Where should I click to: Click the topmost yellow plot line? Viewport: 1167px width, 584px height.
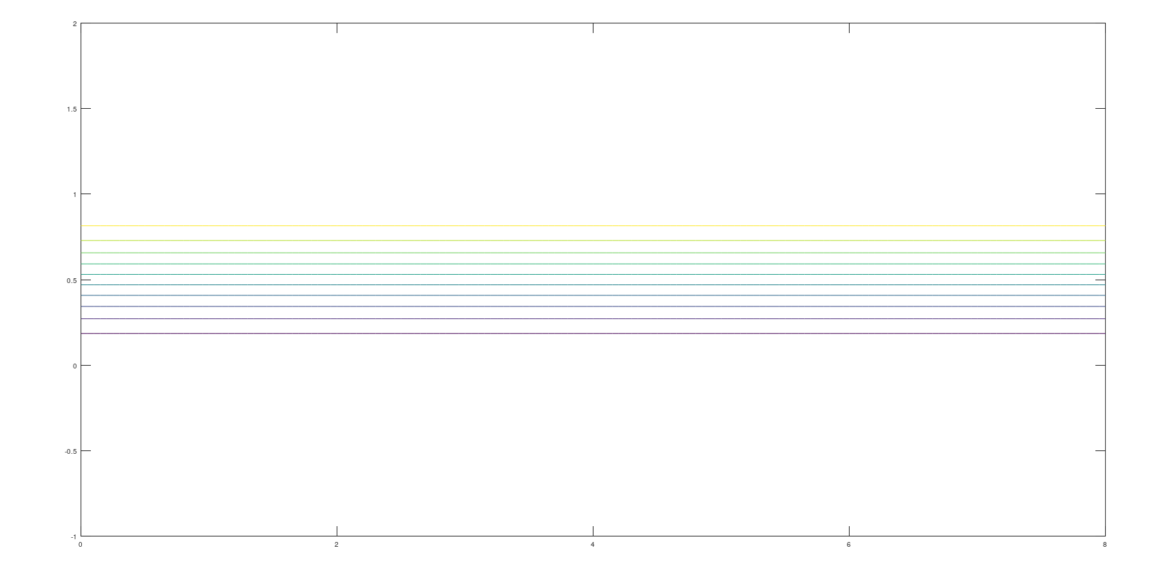(x=592, y=226)
